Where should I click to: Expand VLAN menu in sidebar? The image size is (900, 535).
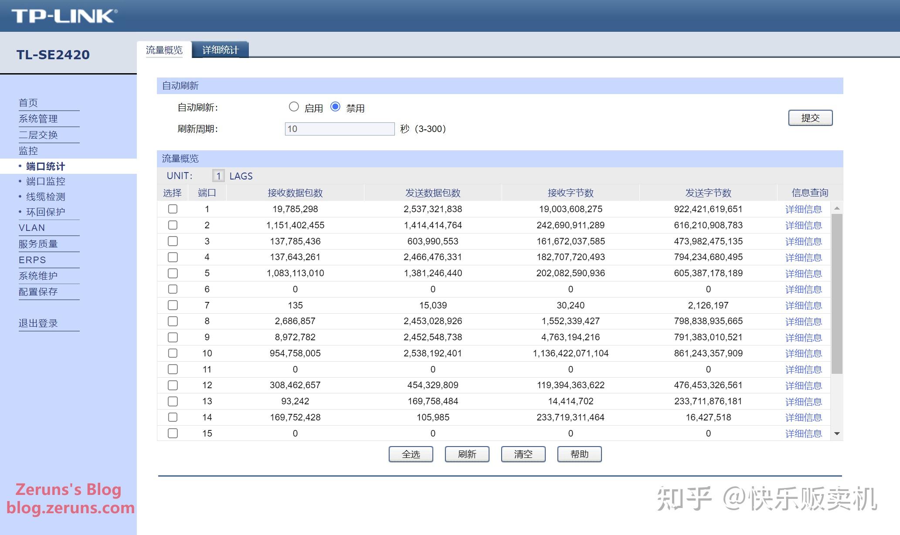[x=32, y=227]
